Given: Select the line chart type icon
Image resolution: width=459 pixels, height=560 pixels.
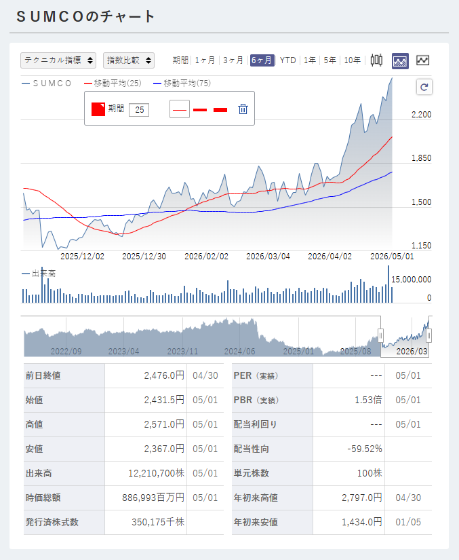Looking at the screenshot, I should pos(422,60).
